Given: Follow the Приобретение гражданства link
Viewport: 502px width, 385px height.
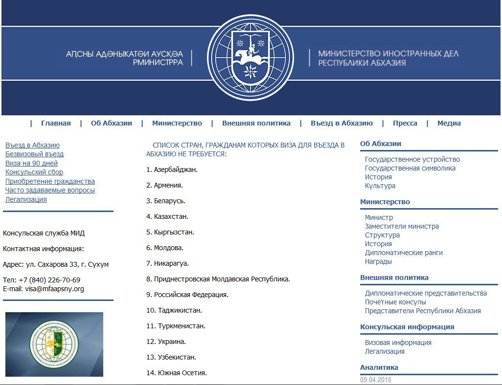Looking at the screenshot, I should (x=50, y=181).
